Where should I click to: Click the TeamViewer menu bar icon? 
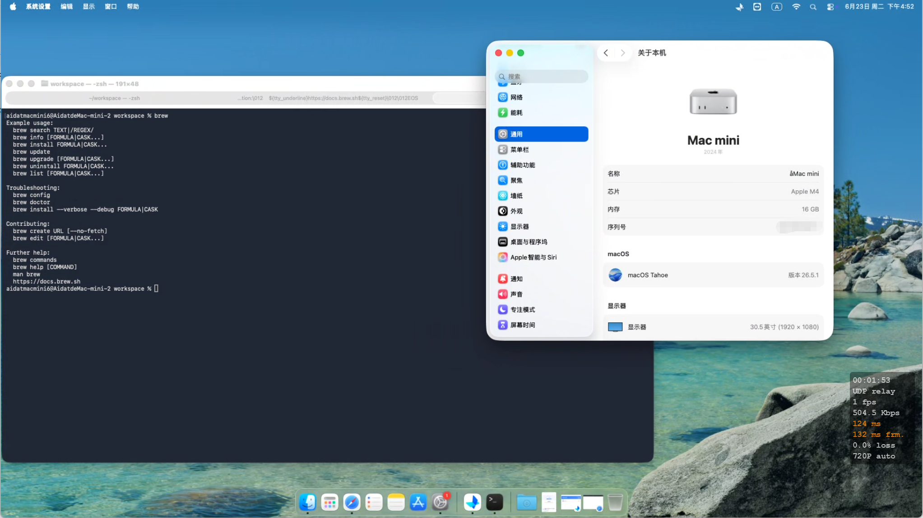757,7
